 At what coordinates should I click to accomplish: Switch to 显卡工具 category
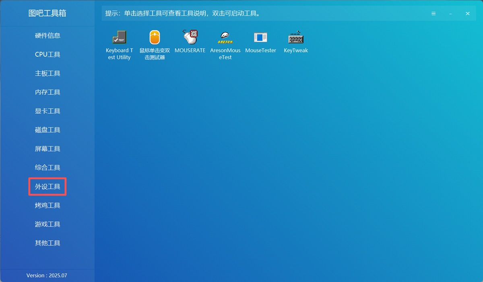point(47,111)
